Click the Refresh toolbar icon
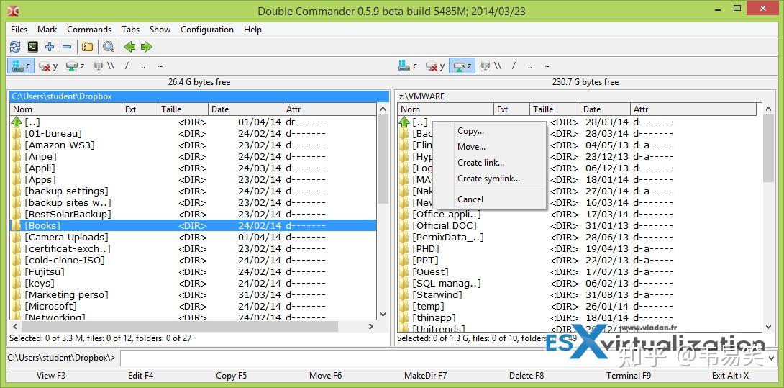The width and height of the screenshot is (784, 388). tap(15, 47)
